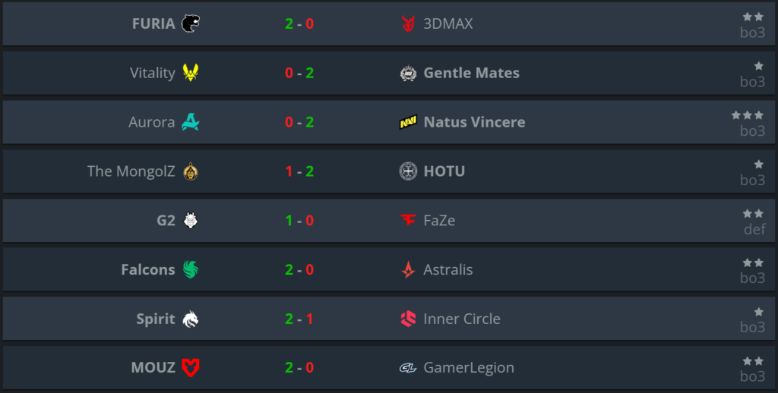The image size is (778, 393).
Task: Click the Vitality bee logo icon
Action: (x=190, y=73)
